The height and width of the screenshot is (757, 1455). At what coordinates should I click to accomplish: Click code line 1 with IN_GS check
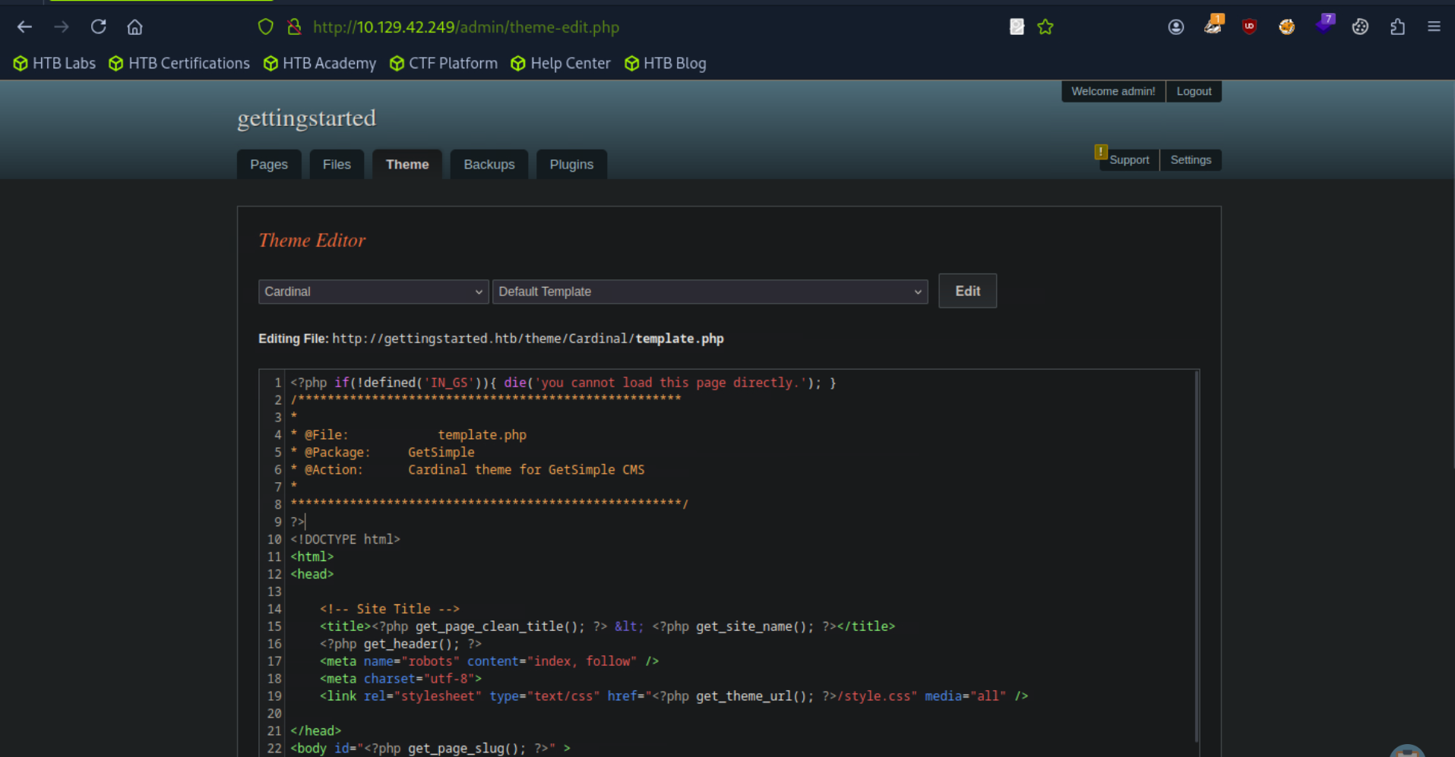coord(563,383)
